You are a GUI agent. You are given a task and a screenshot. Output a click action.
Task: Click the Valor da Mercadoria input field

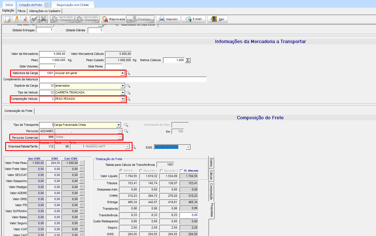click(x=53, y=54)
